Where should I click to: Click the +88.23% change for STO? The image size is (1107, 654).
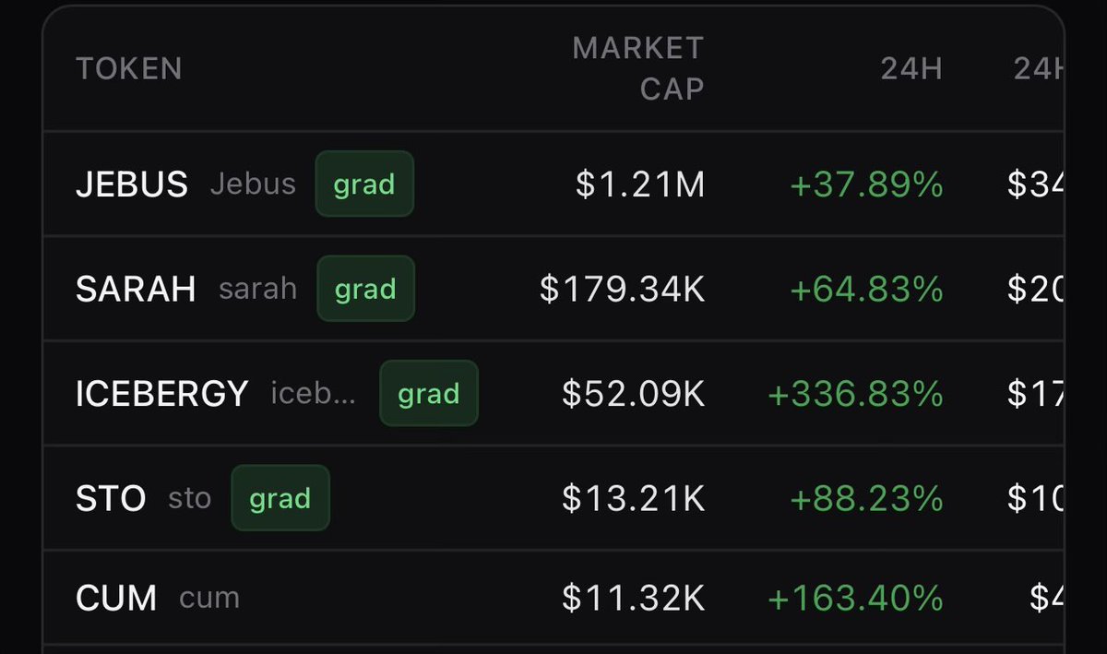point(867,499)
